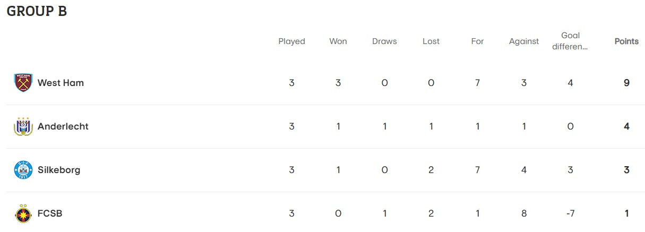This screenshot has width=645, height=232.
Task: Click the For column header
Action: point(477,41)
